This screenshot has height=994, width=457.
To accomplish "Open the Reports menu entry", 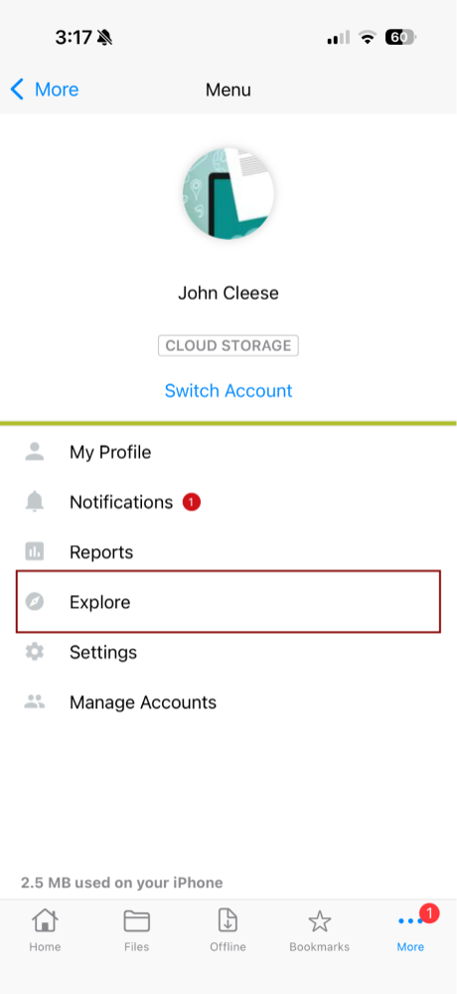I will point(228,551).
